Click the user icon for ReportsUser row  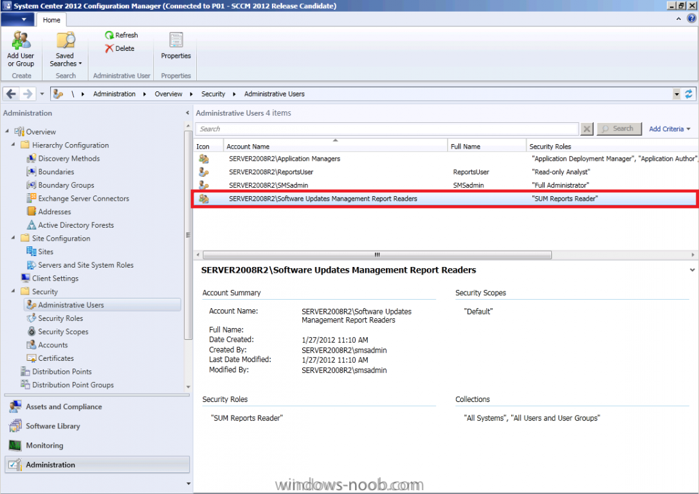coord(204,172)
